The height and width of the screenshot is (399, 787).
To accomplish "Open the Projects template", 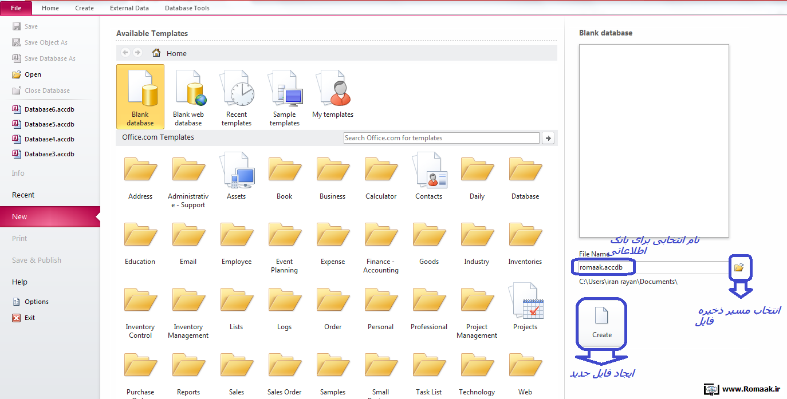I will (525, 307).
